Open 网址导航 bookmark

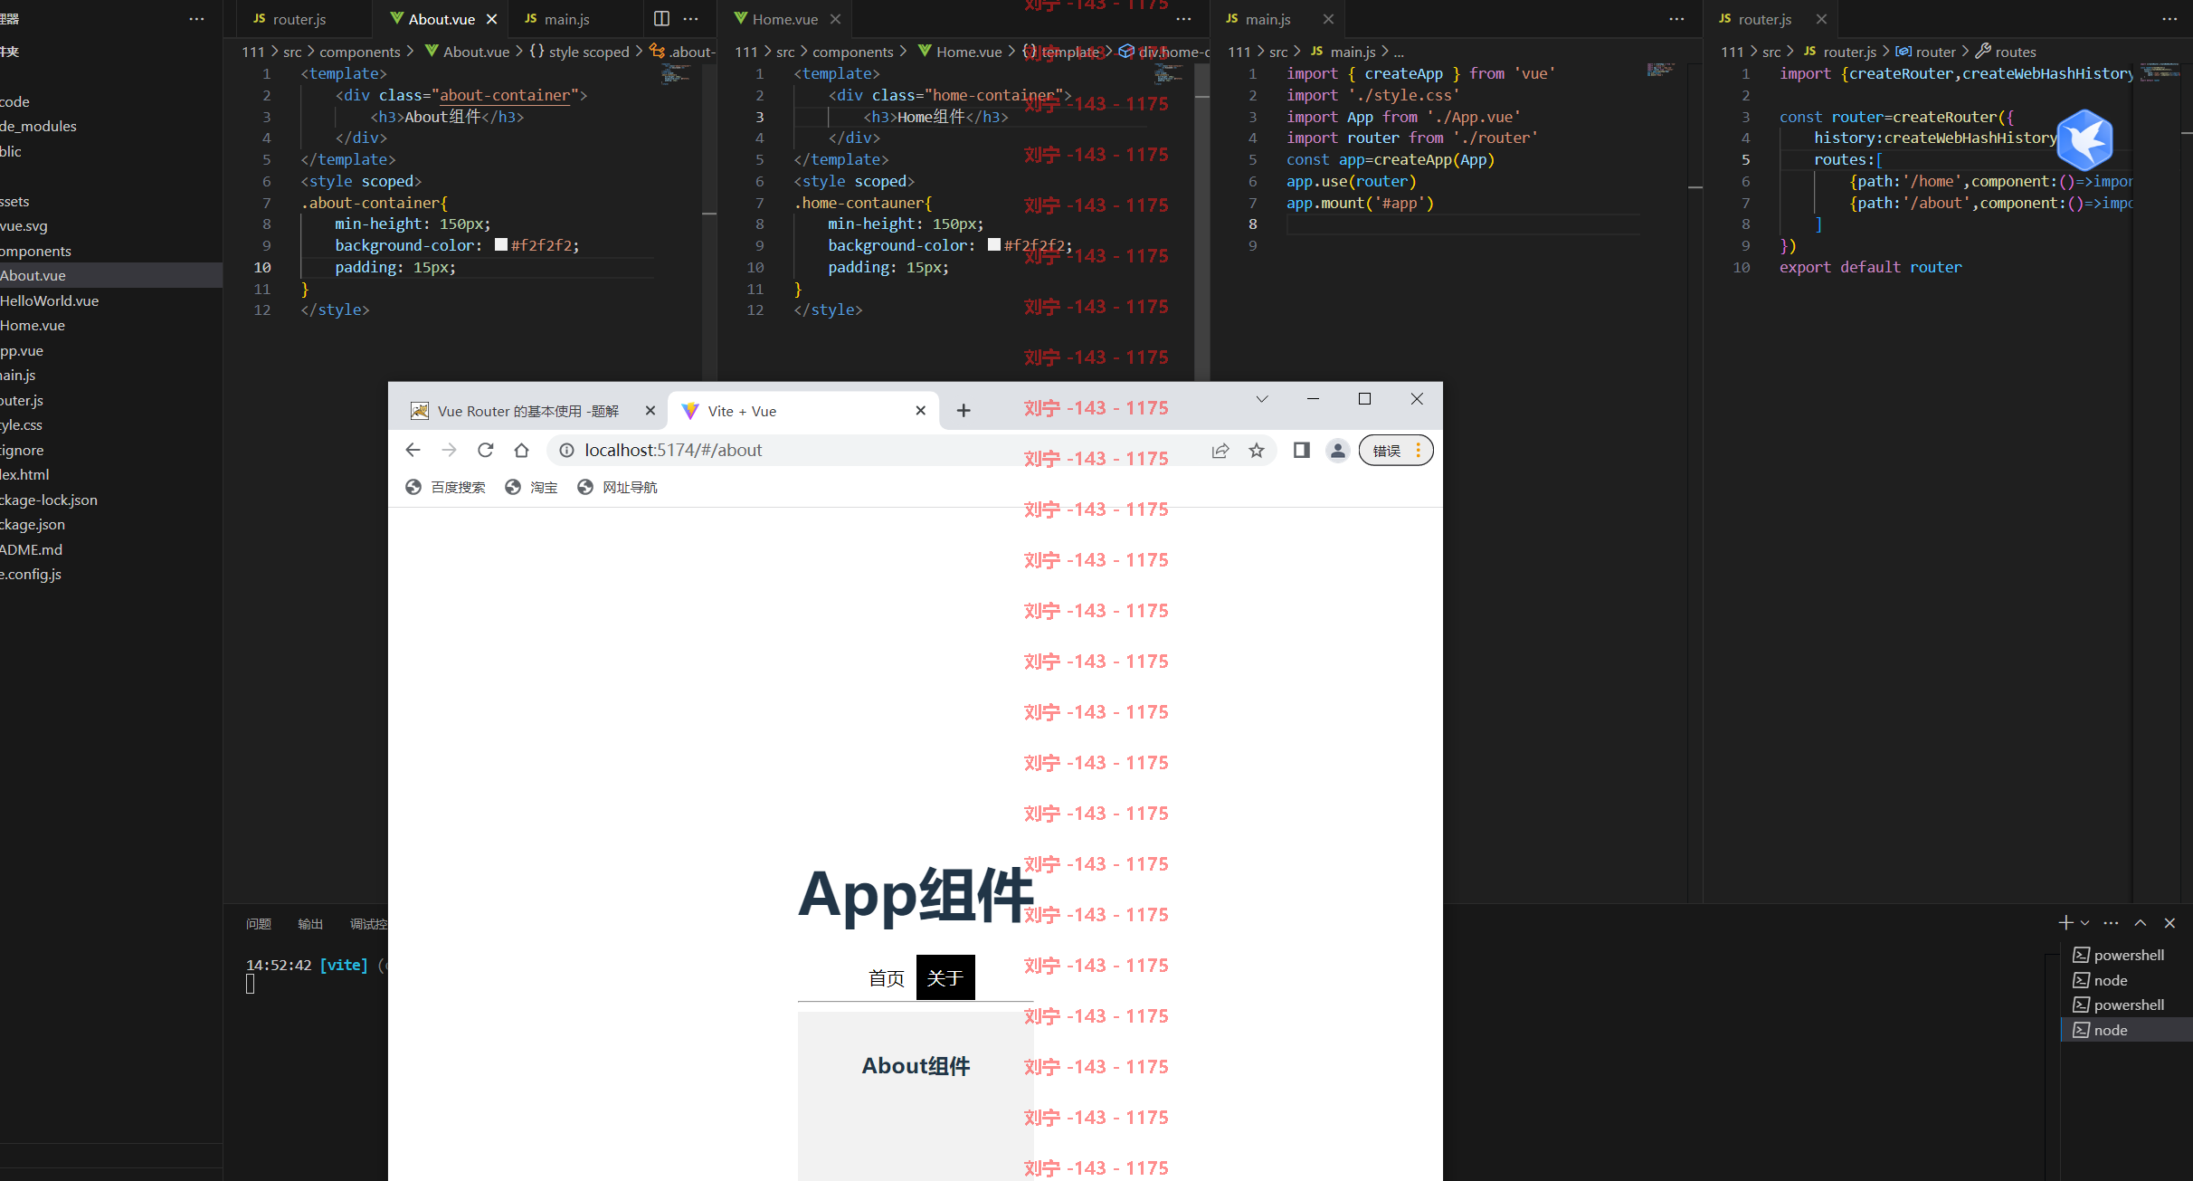[617, 488]
